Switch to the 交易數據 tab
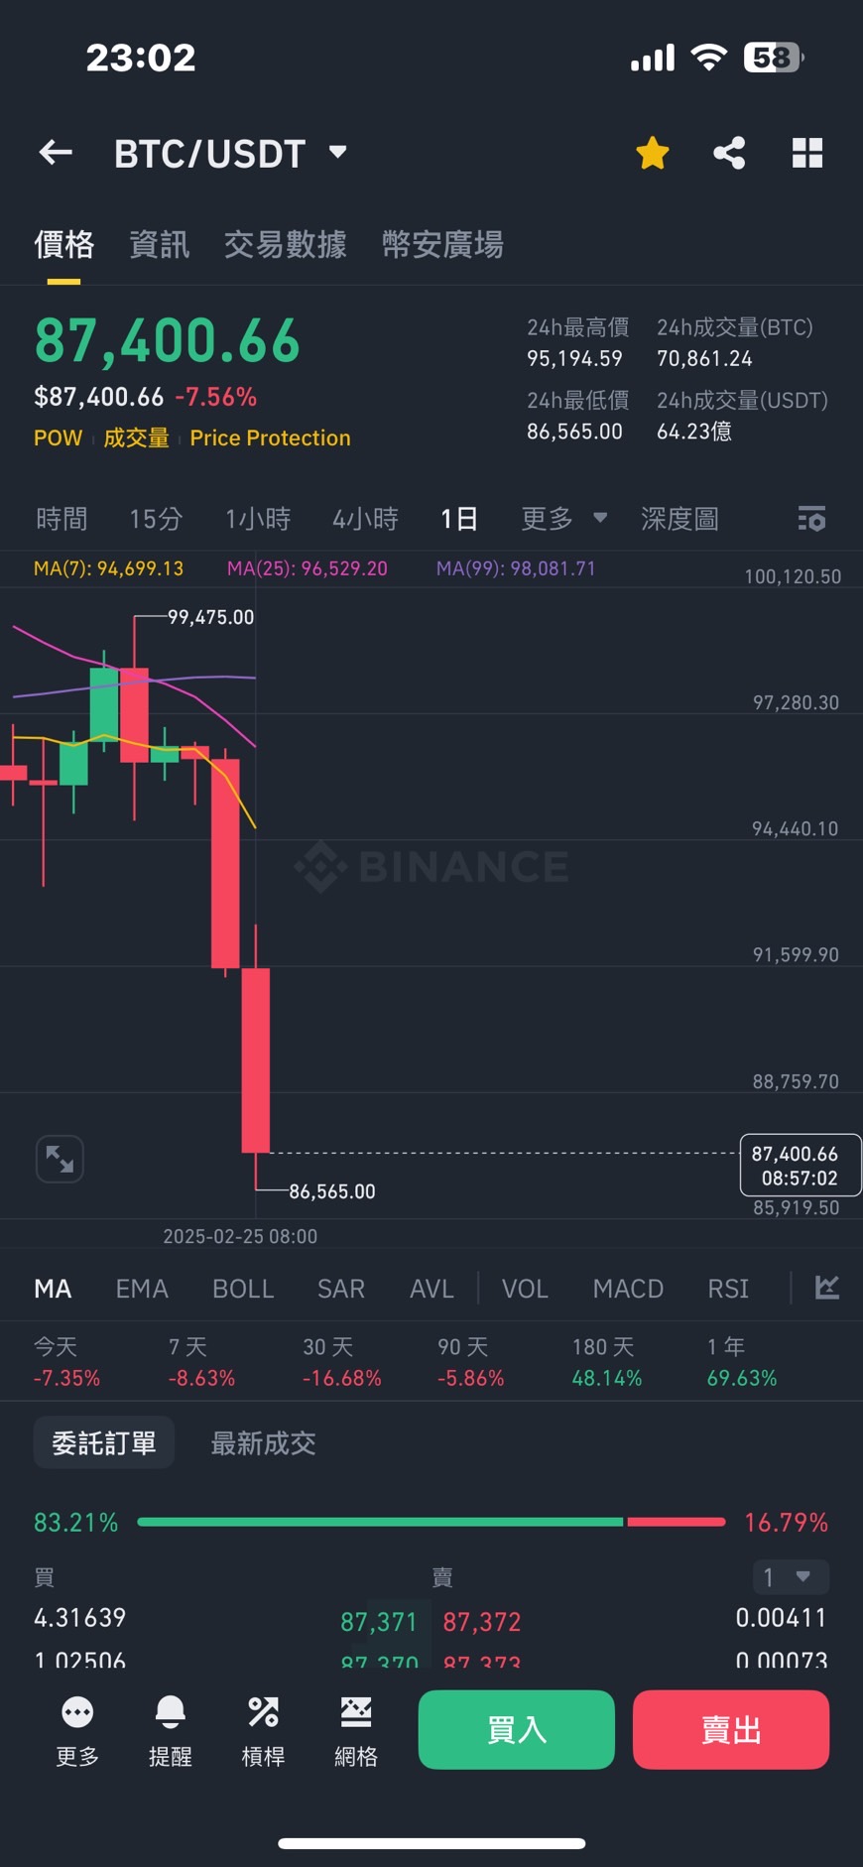 pyautogui.click(x=285, y=244)
